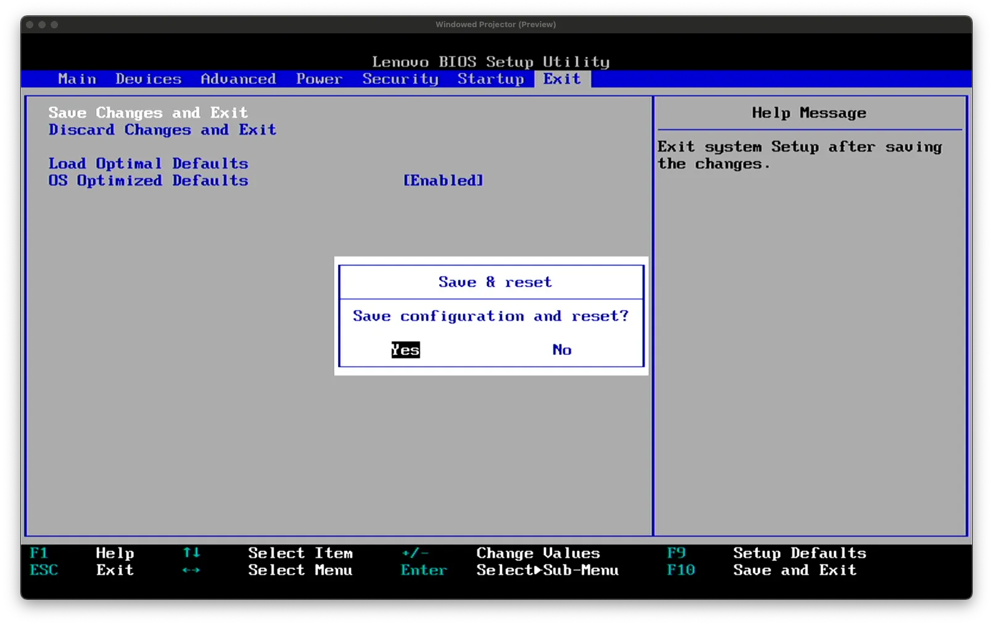Click the F1 Help key hint
The image size is (993, 625).
82,553
